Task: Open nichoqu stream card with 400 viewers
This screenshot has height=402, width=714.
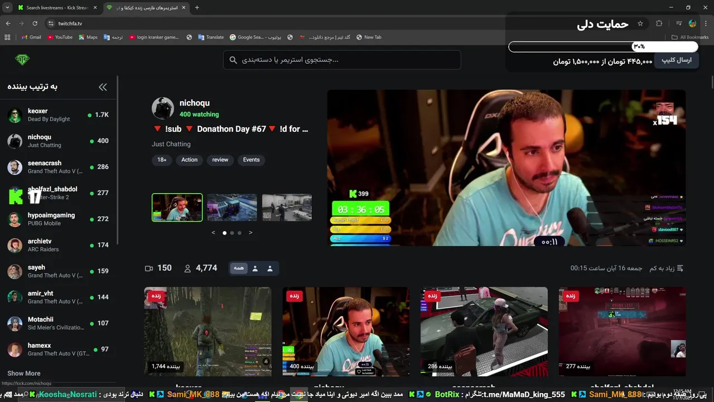Action: (x=346, y=332)
